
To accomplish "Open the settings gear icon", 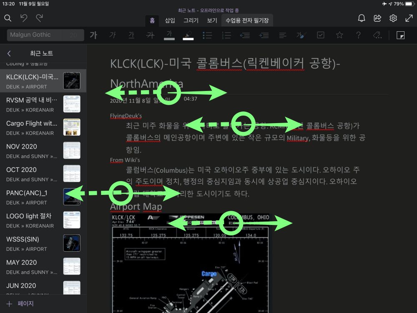I will coord(393,18).
